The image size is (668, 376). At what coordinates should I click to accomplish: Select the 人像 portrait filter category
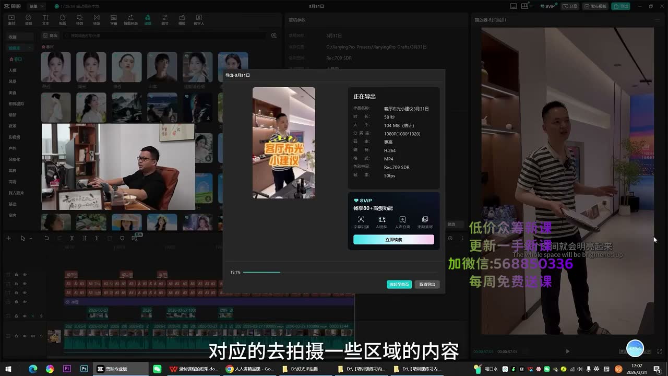click(13, 70)
